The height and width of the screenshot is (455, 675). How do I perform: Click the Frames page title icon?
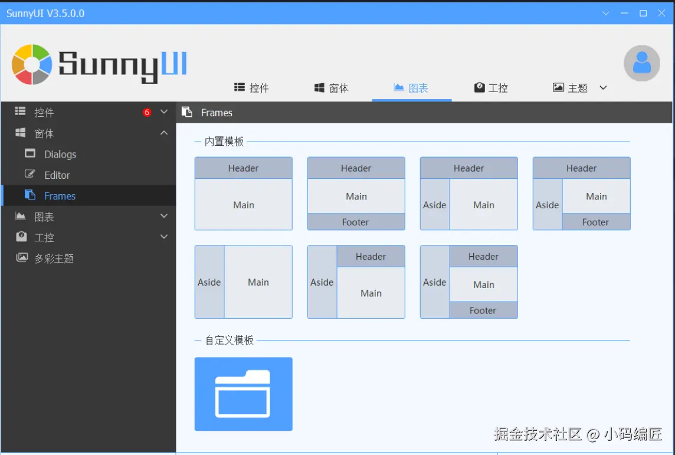[187, 112]
